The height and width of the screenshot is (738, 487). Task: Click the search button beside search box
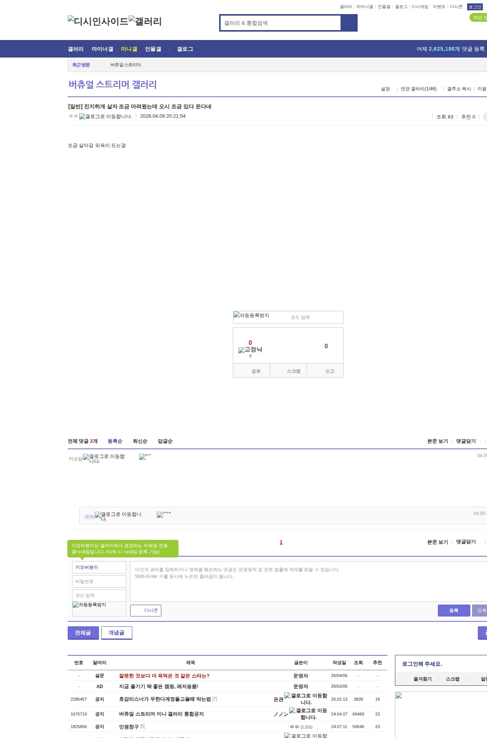[x=349, y=23]
